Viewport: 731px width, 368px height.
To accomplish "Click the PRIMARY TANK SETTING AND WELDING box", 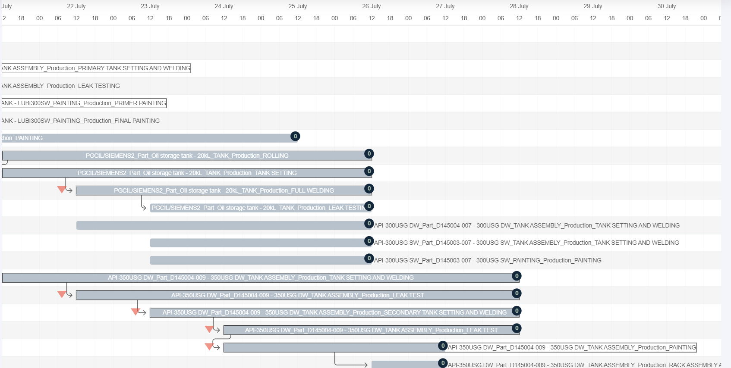I will 96,68.
